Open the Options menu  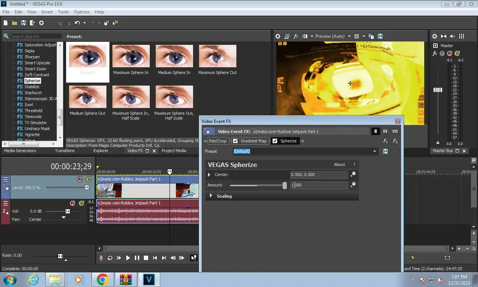tap(81, 12)
